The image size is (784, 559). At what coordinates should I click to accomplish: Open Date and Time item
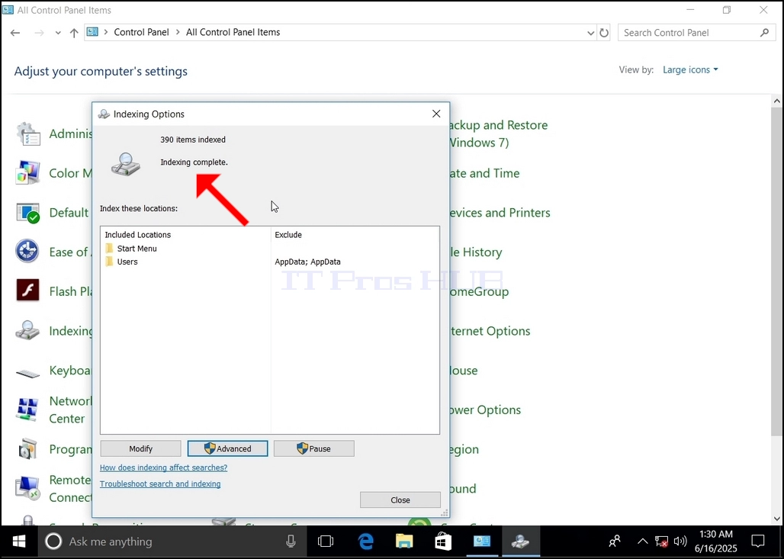tap(484, 173)
